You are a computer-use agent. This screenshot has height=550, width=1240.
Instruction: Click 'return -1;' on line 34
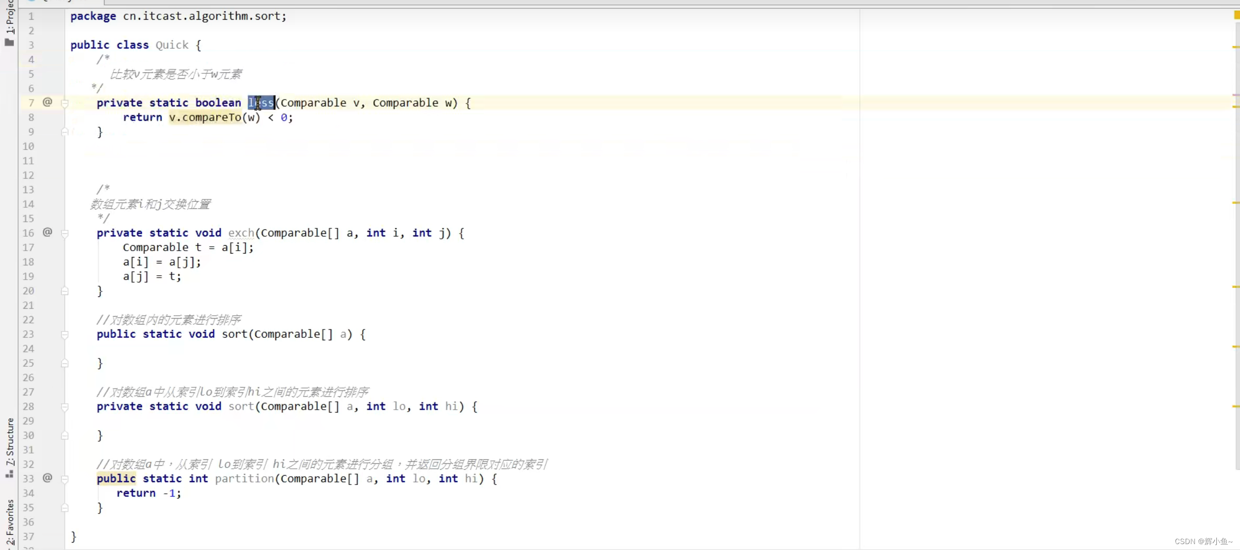pos(148,493)
